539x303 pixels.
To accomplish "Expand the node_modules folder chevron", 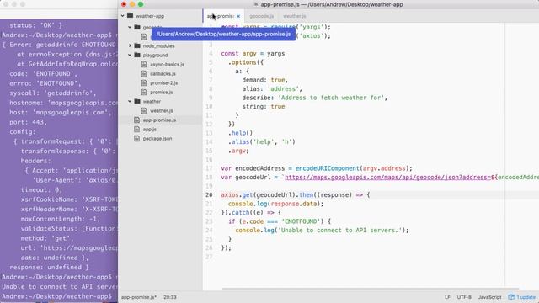I will tap(130, 45).
